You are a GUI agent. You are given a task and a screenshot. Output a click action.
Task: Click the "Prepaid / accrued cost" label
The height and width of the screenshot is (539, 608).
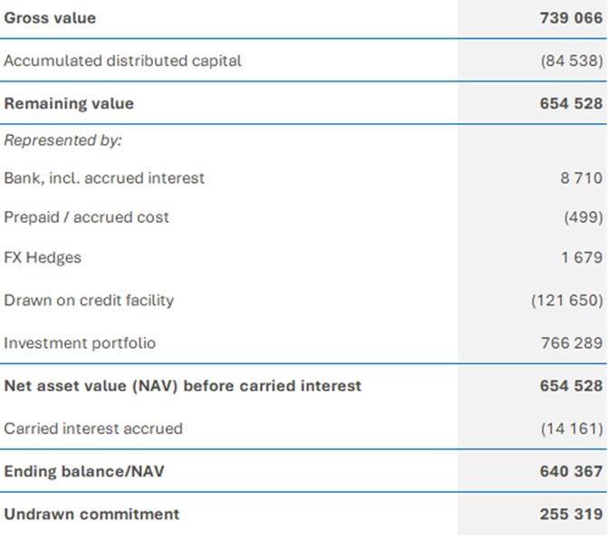point(86,217)
